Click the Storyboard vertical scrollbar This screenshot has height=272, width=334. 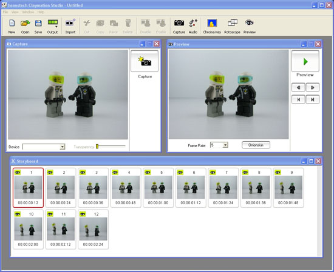click(x=319, y=211)
